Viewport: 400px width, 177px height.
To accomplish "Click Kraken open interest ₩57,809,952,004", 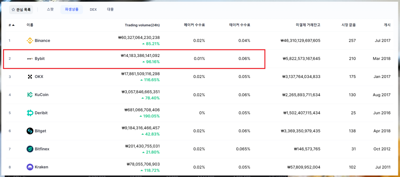I will [304, 167].
